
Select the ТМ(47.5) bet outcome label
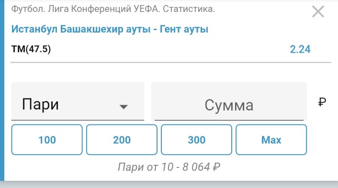click(x=31, y=49)
